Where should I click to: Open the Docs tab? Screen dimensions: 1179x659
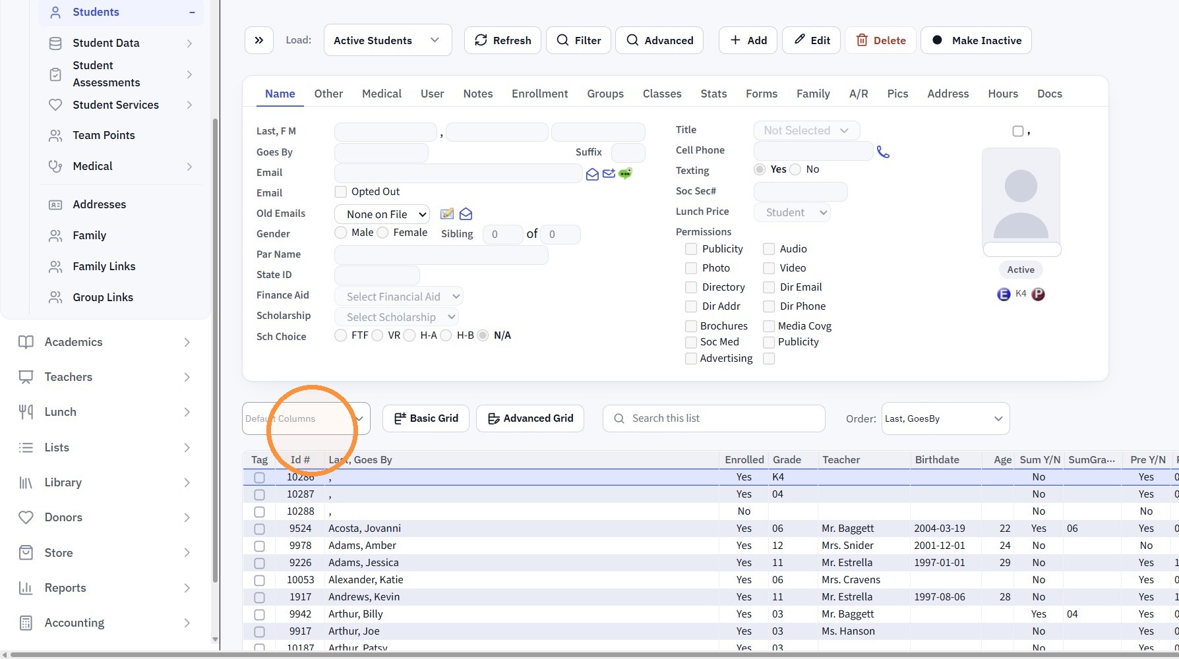point(1049,94)
